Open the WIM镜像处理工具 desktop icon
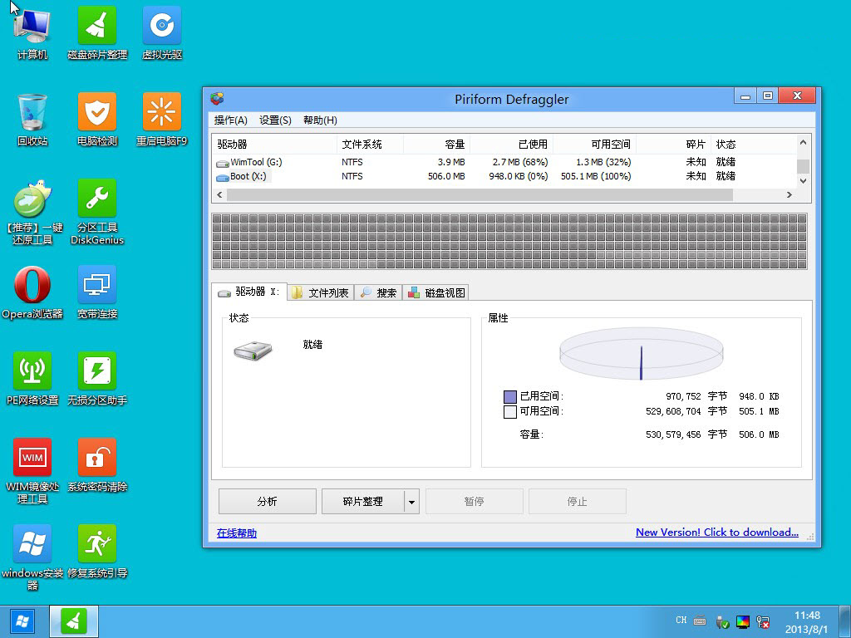The height and width of the screenshot is (638, 851). tap(32, 471)
